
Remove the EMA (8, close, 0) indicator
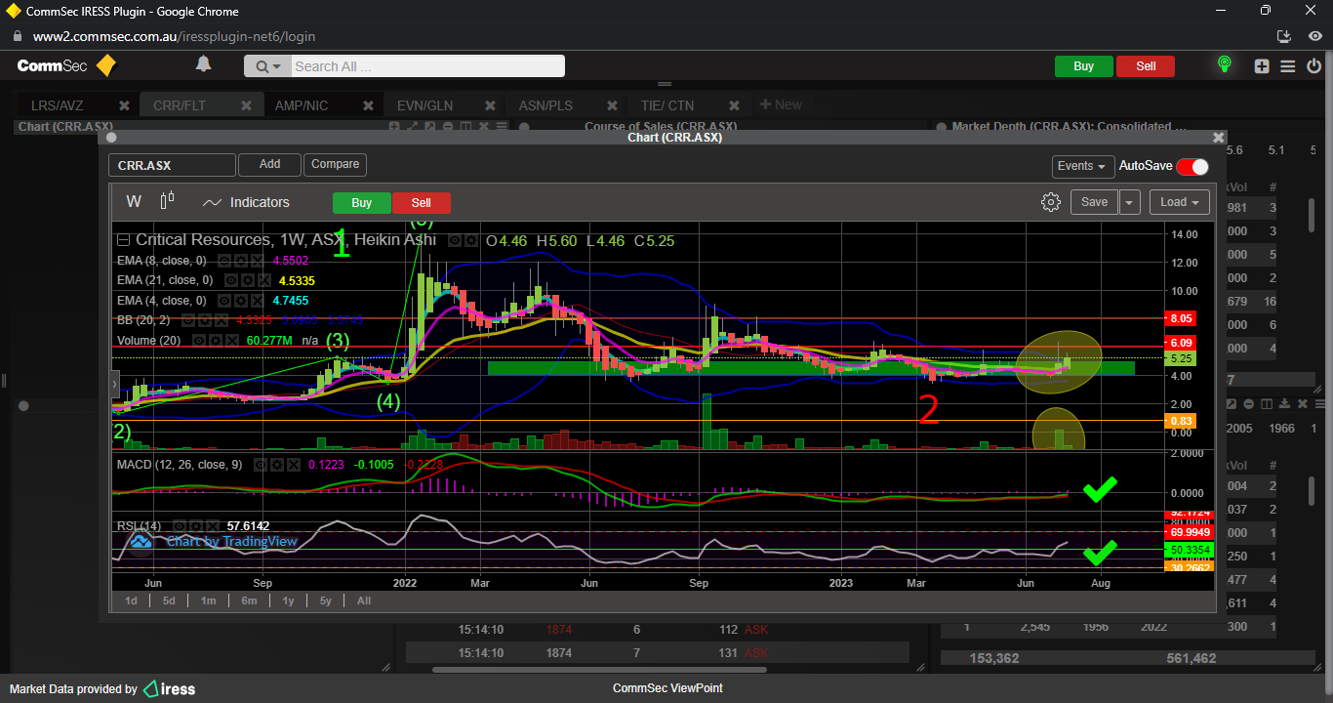pyautogui.click(x=257, y=261)
